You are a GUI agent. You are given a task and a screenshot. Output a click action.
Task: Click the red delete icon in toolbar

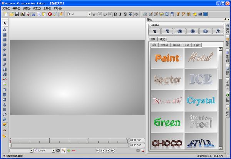(50, 14)
